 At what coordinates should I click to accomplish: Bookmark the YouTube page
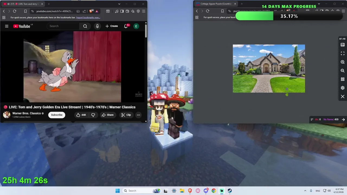click(25, 11)
